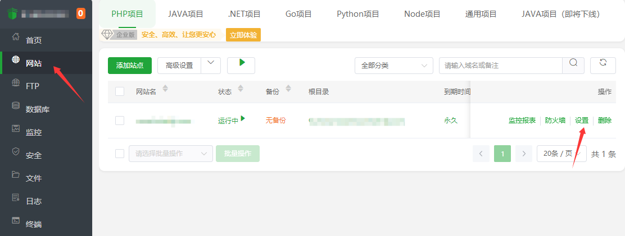
Task: Switch to the JAVA项目 tab
Action: (x=185, y=14)
